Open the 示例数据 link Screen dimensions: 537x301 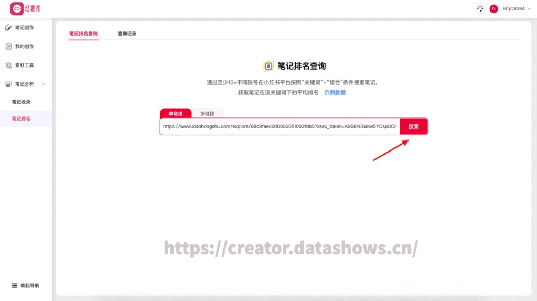coord(335,92)
